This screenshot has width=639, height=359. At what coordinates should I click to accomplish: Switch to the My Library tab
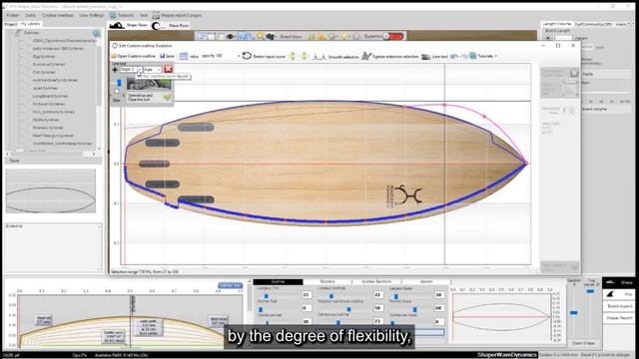tap(31, 24)
